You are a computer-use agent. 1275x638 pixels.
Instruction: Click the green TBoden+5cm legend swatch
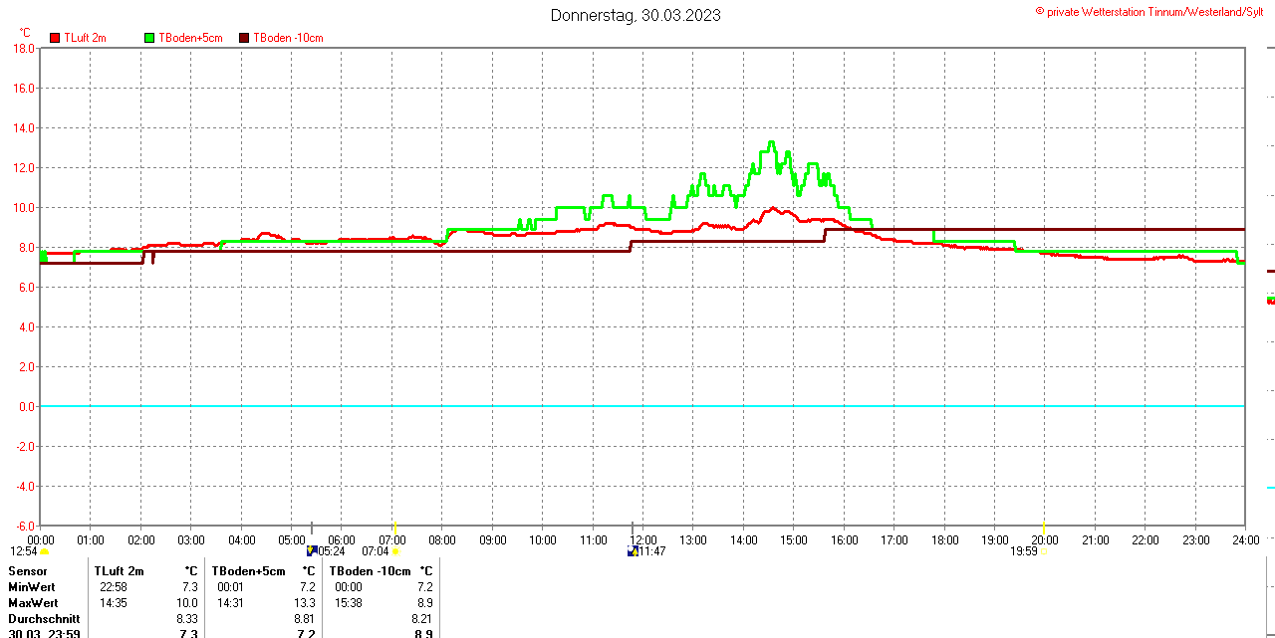pyautogui.click(x=149, y=38)
